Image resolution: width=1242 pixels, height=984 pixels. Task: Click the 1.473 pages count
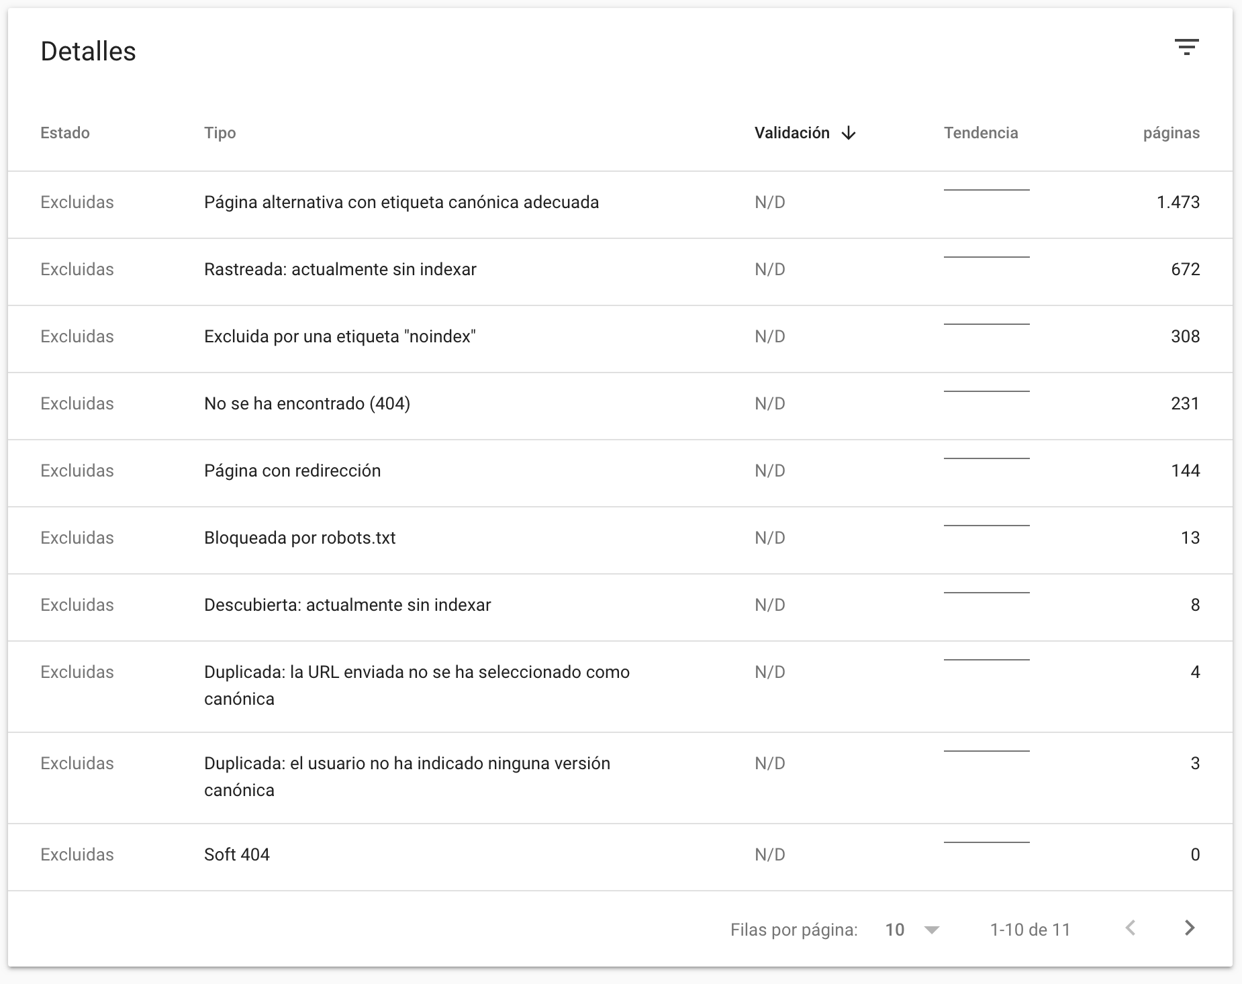click(x=1178, y=202)
